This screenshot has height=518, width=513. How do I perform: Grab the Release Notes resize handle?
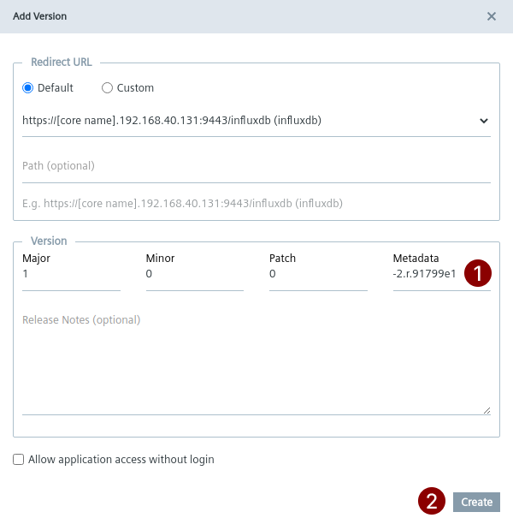tap(486, 410)
